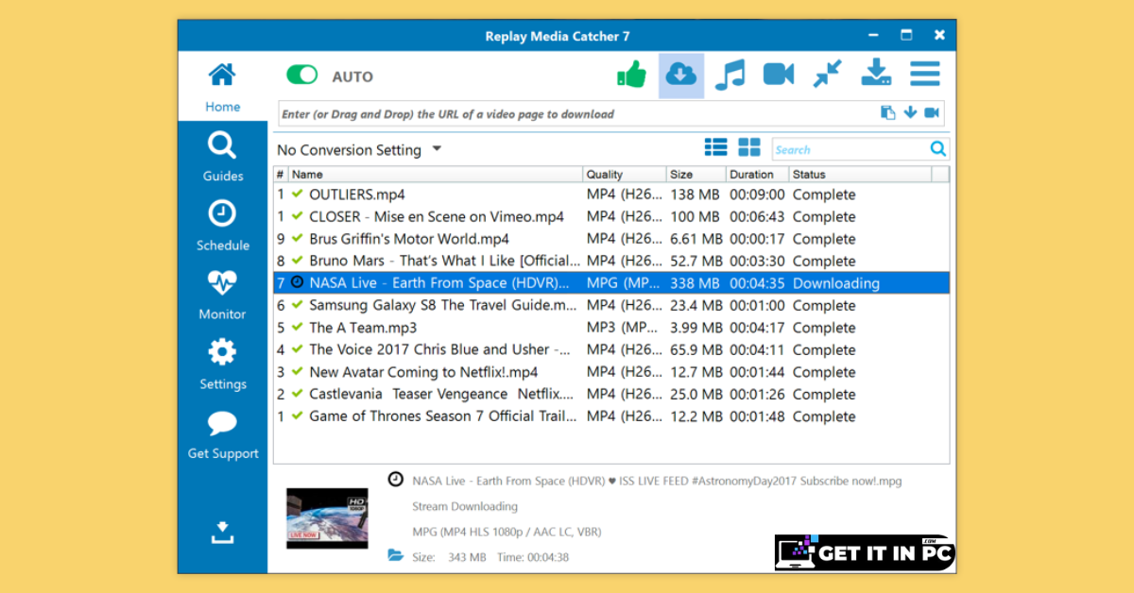Select Samsung Galaxy S8 The Travel Guide row

pos(611,305)
